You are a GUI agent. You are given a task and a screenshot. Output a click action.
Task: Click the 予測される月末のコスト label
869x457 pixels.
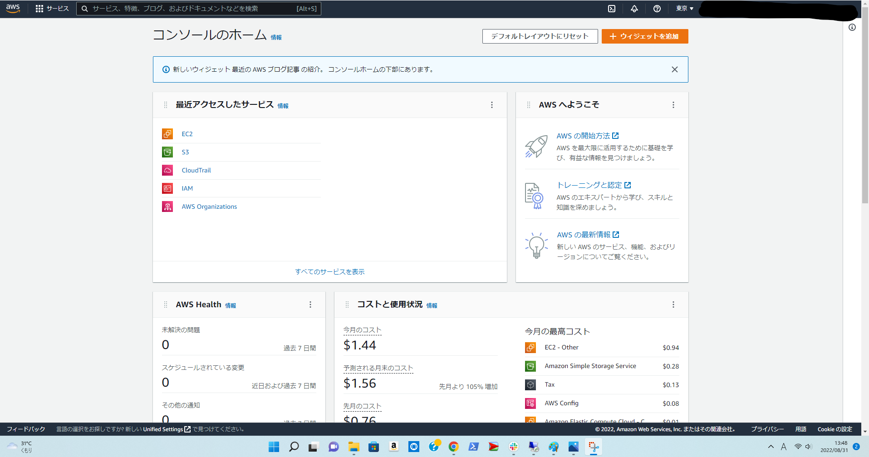(378, 368)
